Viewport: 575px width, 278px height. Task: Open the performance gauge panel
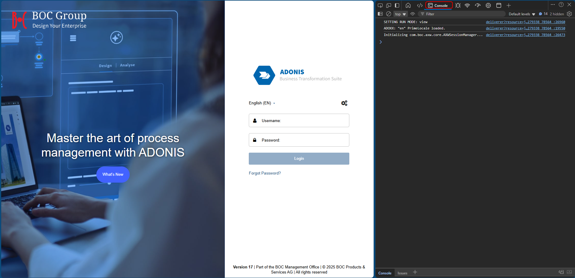click(478, 5)
